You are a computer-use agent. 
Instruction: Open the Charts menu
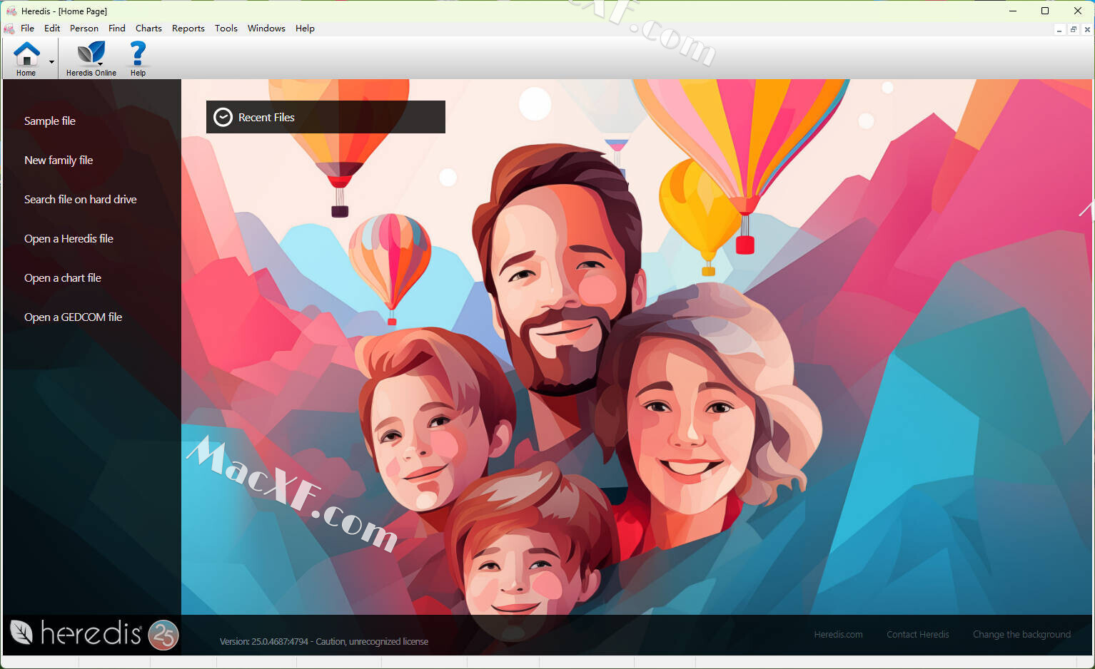click(x=148, y=29)
